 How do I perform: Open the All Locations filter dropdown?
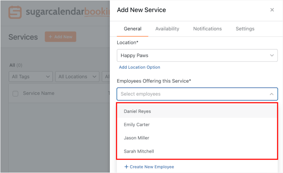77,77
